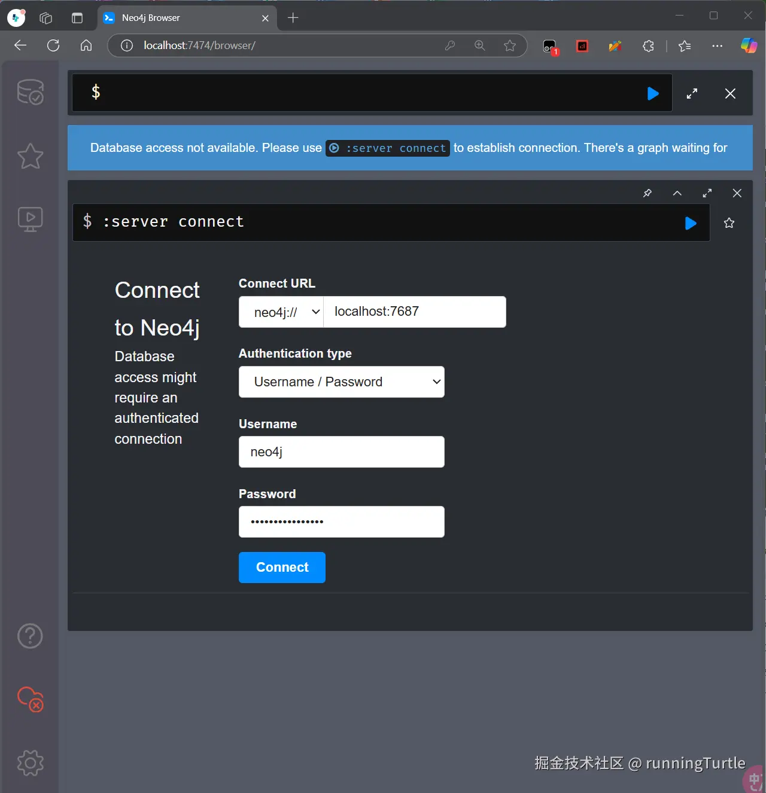
Task: Add page to favorites star
Action: pyautogui.click(x=510, y=45)
